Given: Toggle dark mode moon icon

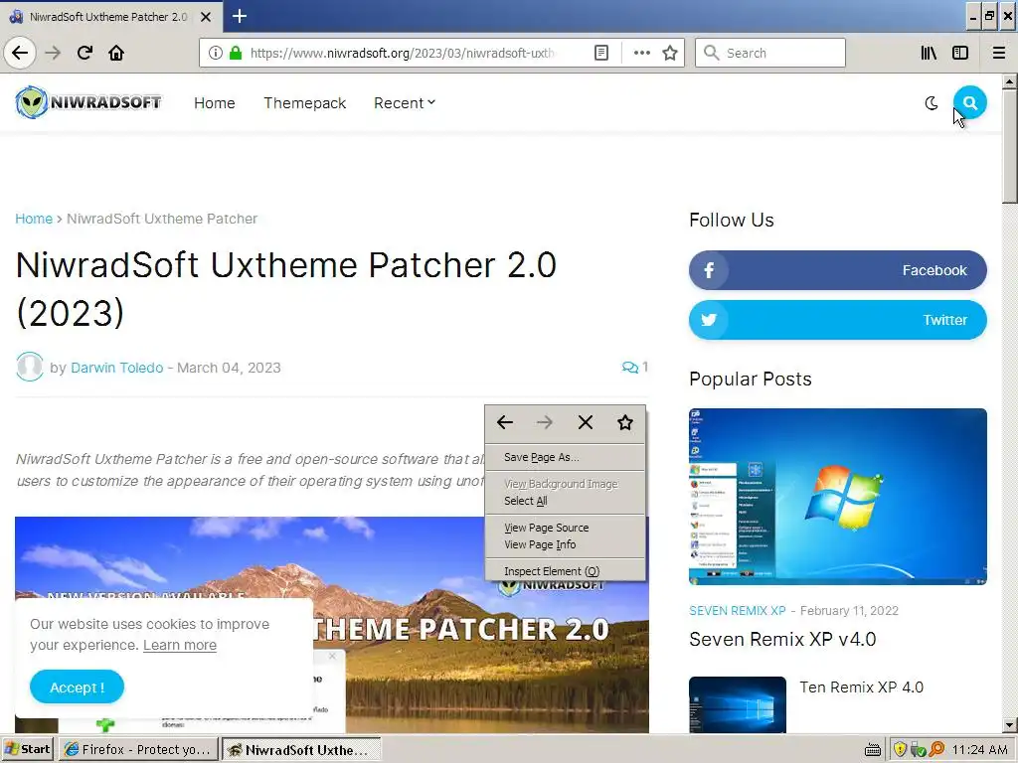Looking at the screenshot, I should pos(931,102).
